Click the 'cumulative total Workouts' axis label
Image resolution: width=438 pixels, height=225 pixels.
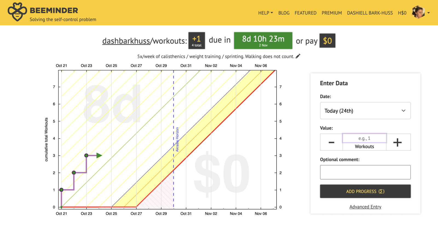[x=46, y=139]
